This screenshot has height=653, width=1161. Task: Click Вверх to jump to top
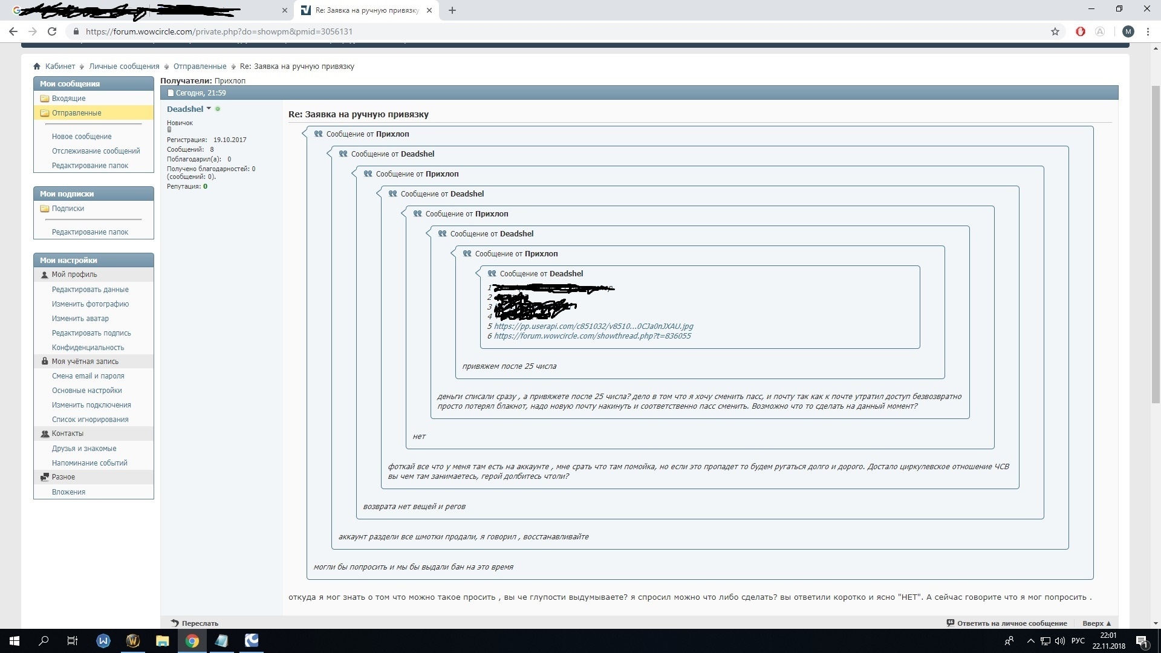pyautogui.click(x=1096, y=623)
